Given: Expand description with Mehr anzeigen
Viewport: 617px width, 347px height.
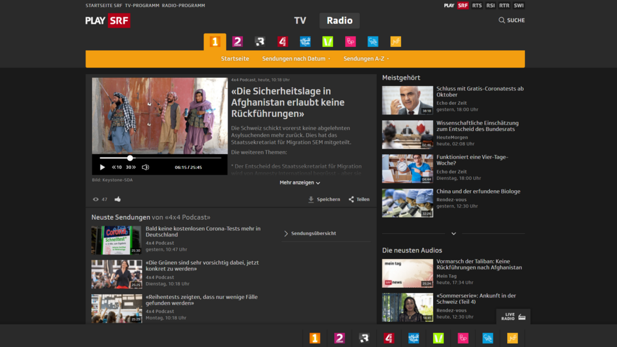Looking at the screenshot, I should 300,182.
